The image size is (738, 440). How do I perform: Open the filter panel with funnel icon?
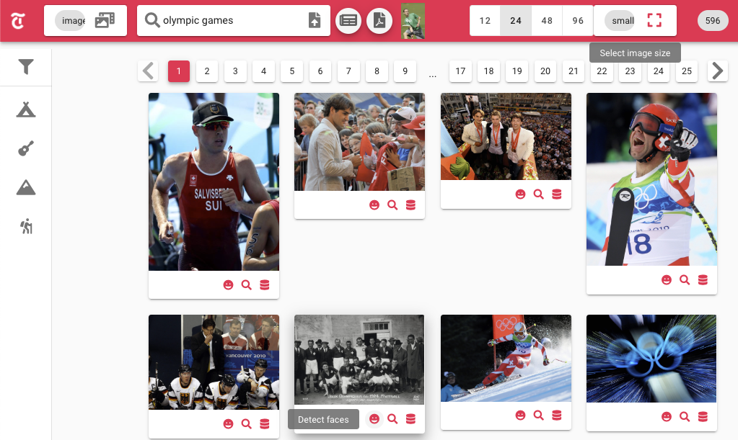coord(26,67)
